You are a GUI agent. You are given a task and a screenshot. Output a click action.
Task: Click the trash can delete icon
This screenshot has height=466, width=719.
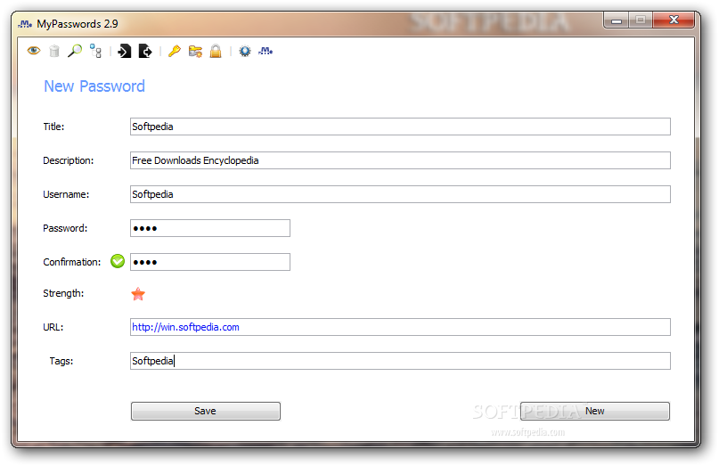(x=54, y=51)
